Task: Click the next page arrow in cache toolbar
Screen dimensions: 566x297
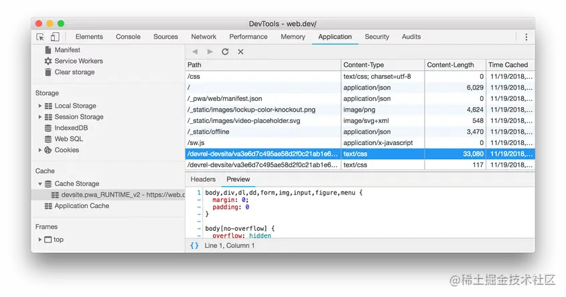Action: pyautogui.click(x=210, y=52)
